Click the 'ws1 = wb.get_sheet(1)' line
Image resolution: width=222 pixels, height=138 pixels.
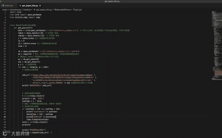29,62
